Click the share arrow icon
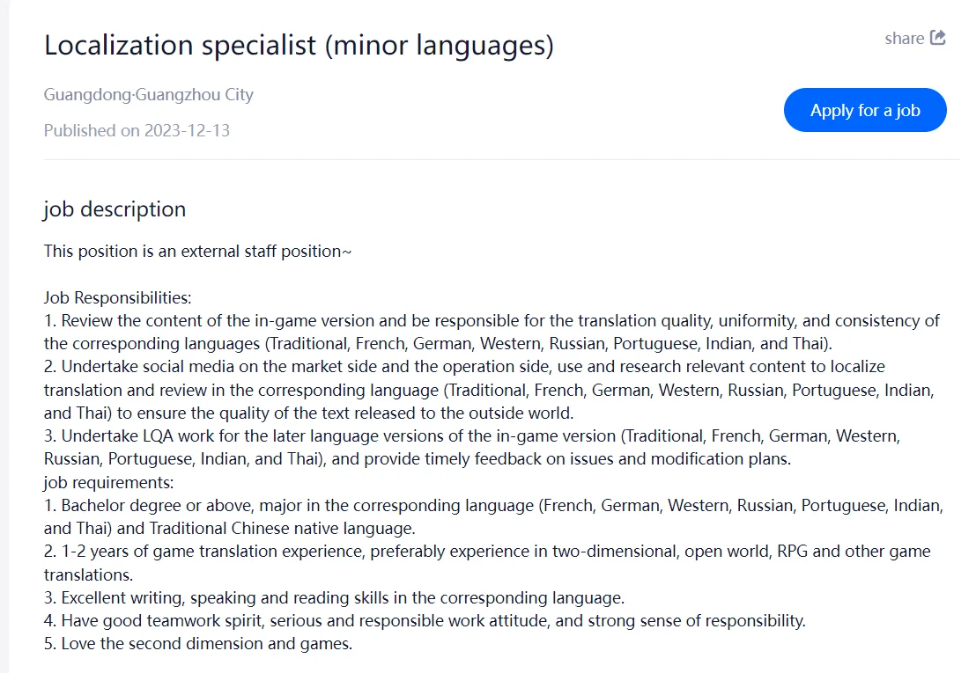 [x=938, y=37]
